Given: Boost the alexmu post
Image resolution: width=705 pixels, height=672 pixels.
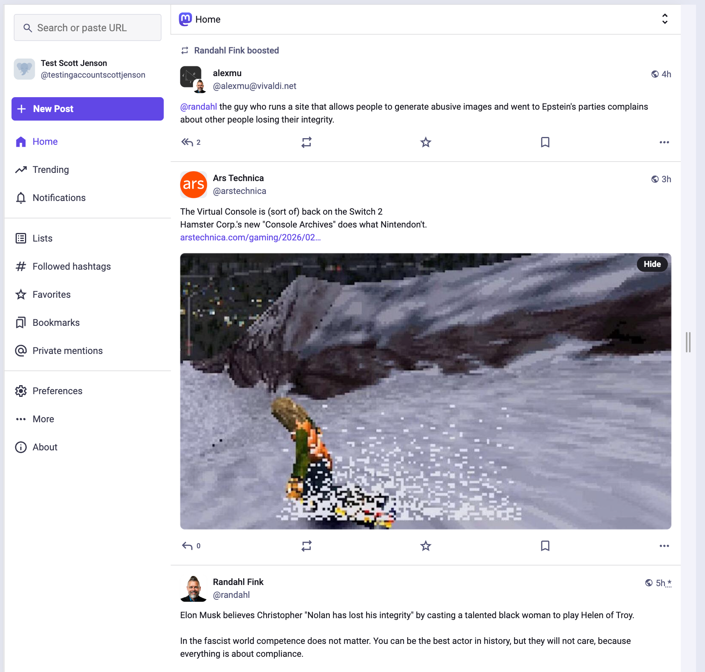Looking at the screenshot, I should click(x=306, y=142).
